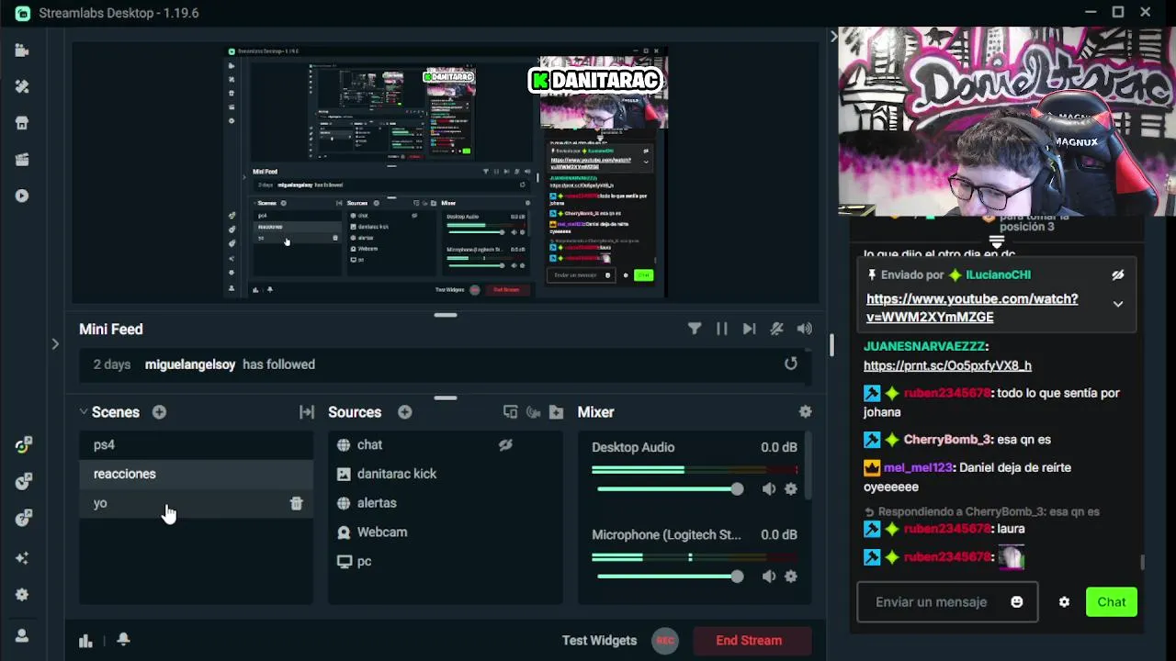
Task: Start recording with the REC button
Action: [x=665, y=641]
